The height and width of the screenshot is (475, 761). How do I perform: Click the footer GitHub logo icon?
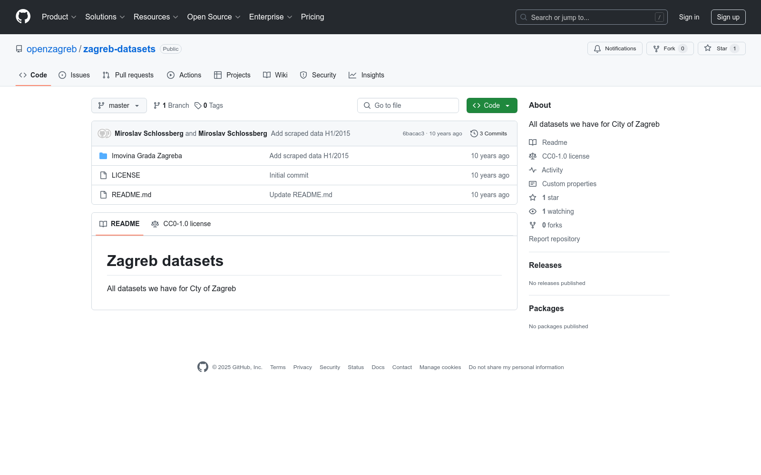(x=203, y=367)
